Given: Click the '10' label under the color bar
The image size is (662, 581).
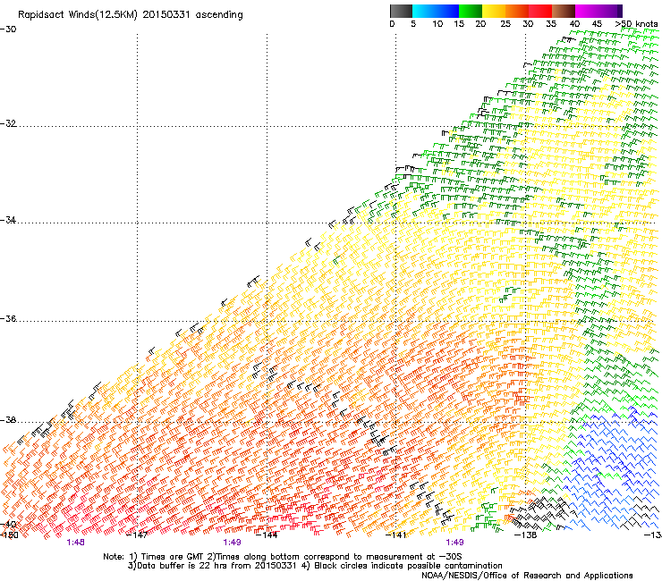Looking at the screenshot, I should [437, 24].
